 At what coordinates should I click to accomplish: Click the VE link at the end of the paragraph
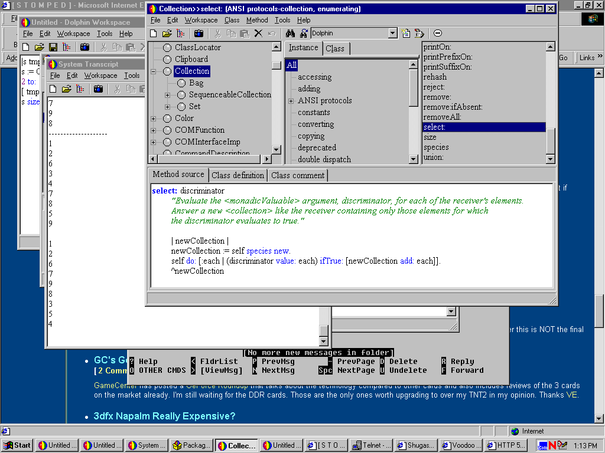(572, 395)
